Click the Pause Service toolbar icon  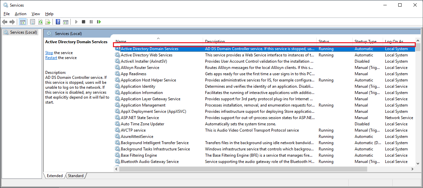point(91,22)
